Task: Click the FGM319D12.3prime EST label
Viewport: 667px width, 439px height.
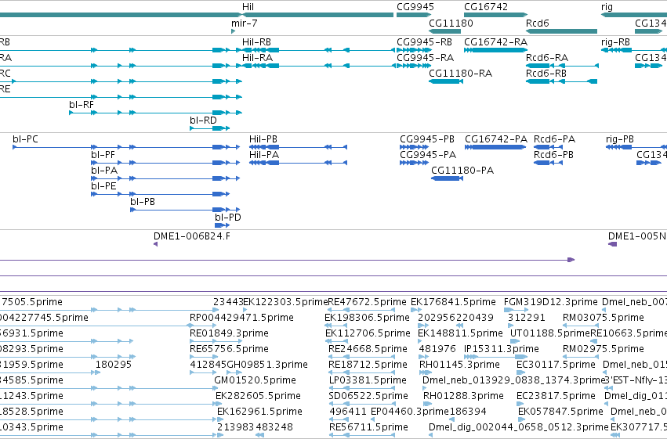Action: (551, 302)
